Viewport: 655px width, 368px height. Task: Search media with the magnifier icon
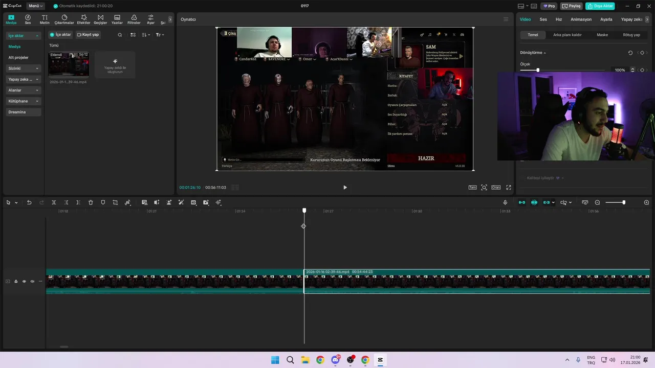point(120,35)
